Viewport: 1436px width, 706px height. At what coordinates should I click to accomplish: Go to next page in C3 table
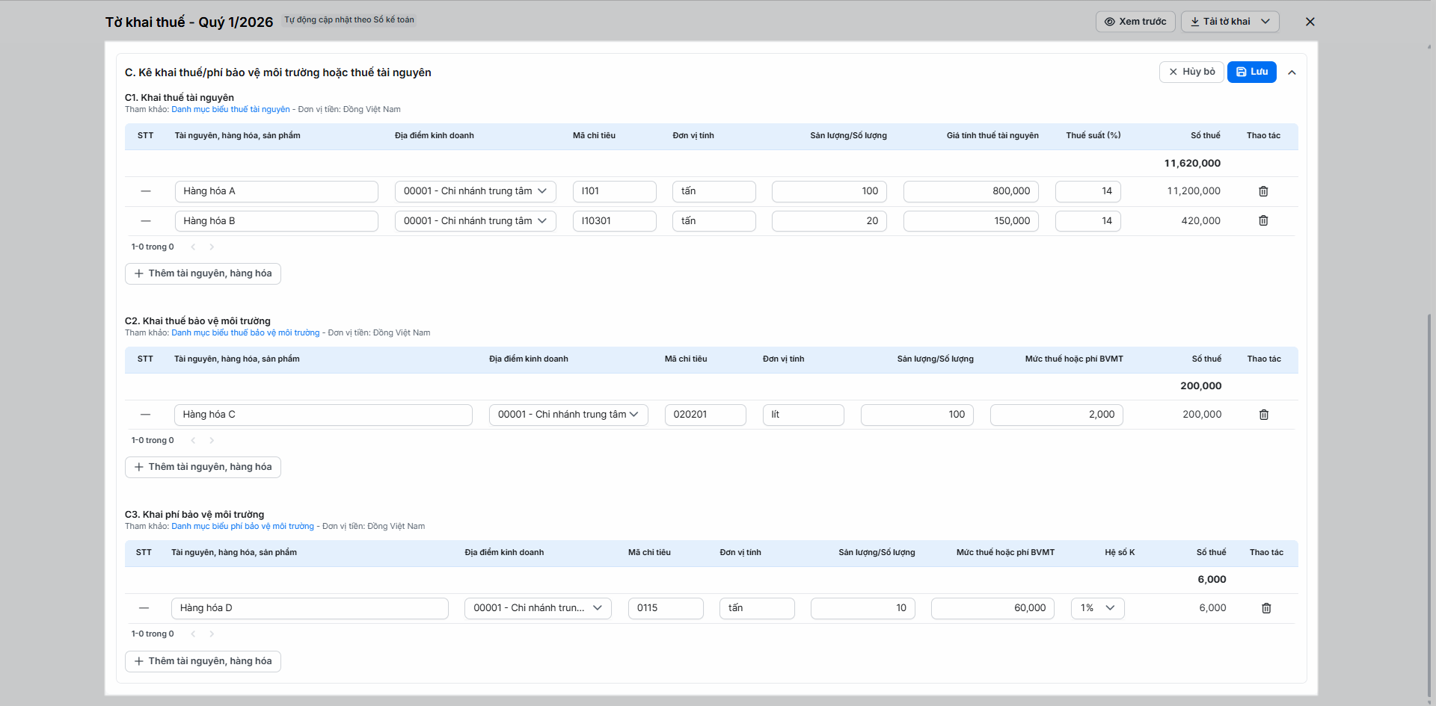click(212, 634)
